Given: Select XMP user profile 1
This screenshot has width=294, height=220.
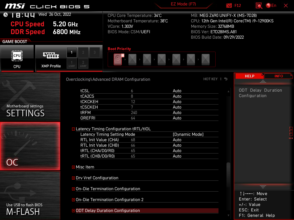Looking at the screenshot, I should pos(71,64).
